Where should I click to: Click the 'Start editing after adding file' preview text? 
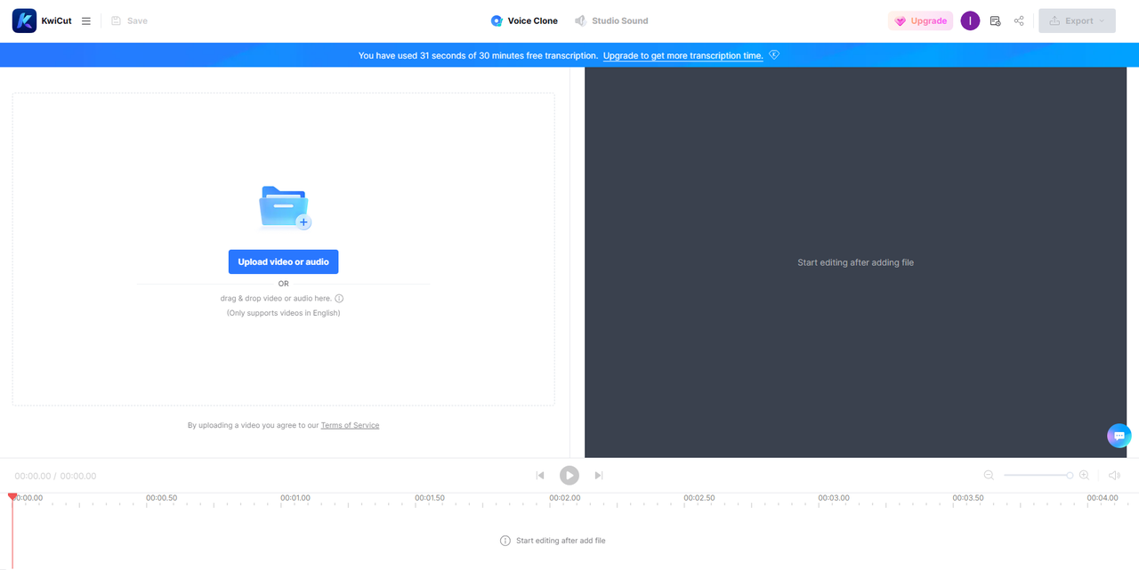(855, 262)
